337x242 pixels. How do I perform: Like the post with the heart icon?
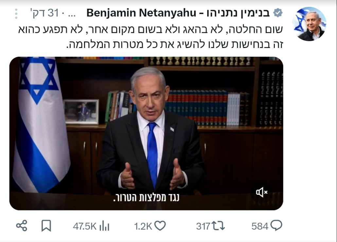click(160, 226)
